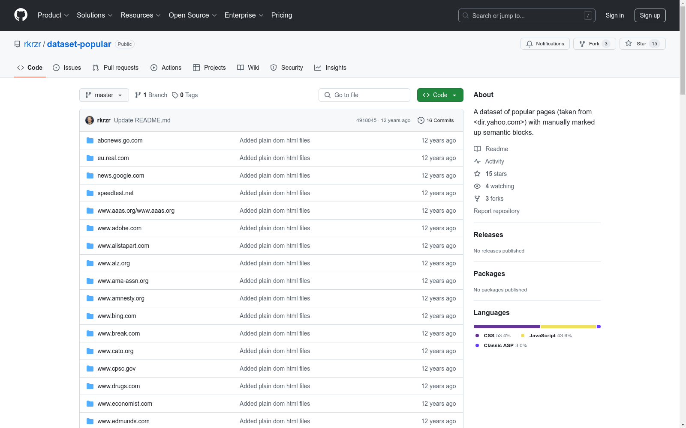This screenshot has height=428, width=686.
Task: Click the Report repository link
Action: [x=496, y=211]
